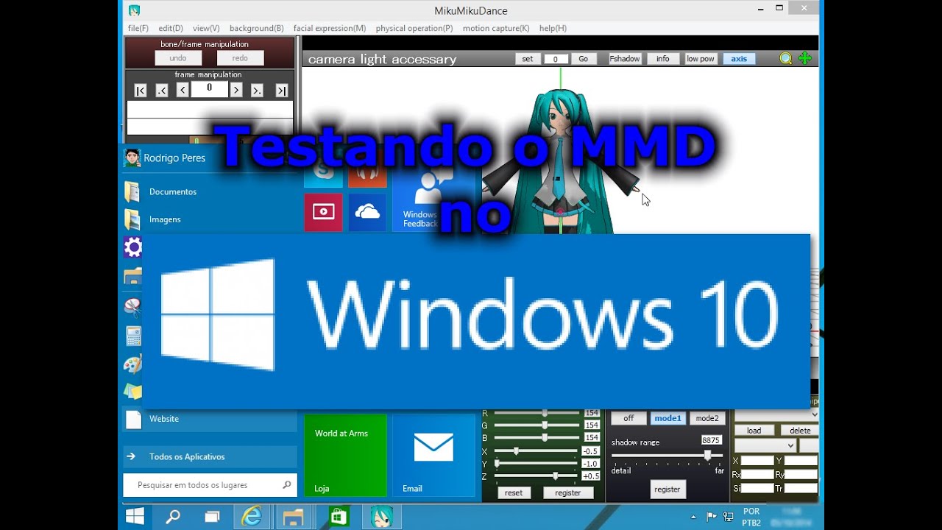
Task: Open the Store icon on taskbar
Action: 339,517
